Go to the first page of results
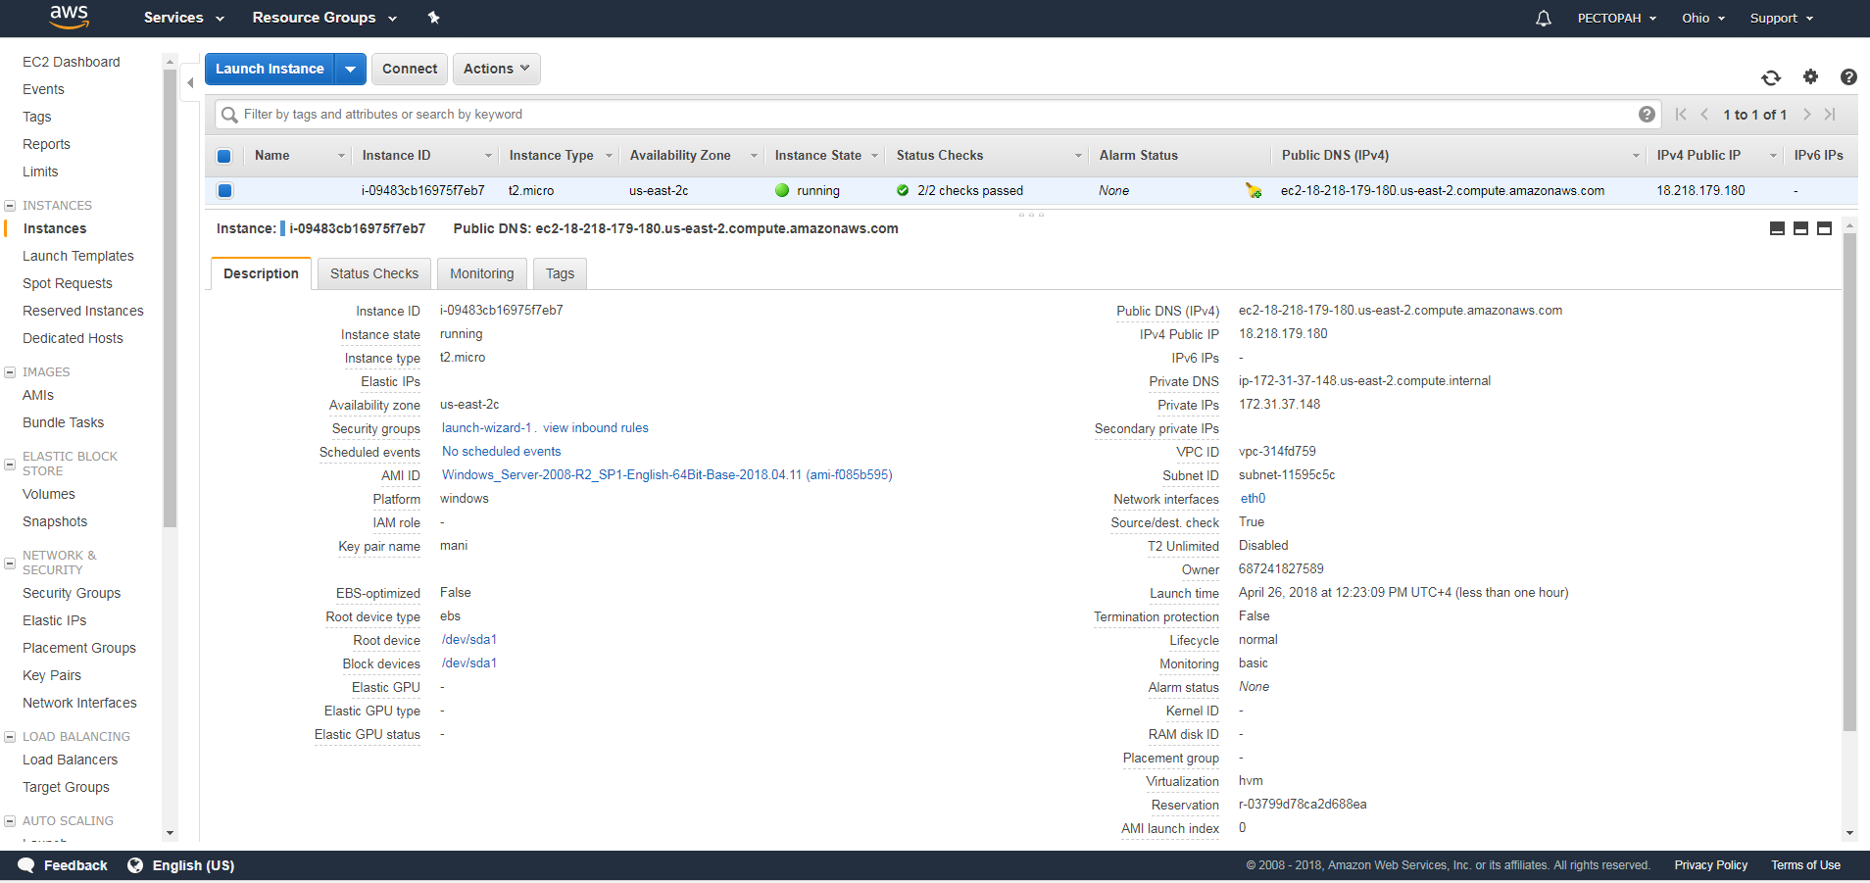 tap(1681, 115)
